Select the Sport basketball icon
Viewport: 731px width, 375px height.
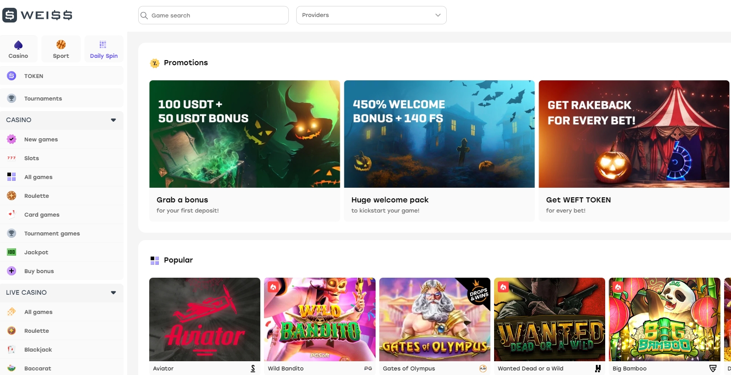tap(61, 45)
